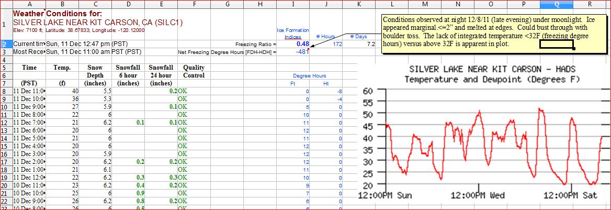Click the temperature and dewpoint chart
Image resolution: width=611 pixels, height=210 pixels.
coord(484,132)
